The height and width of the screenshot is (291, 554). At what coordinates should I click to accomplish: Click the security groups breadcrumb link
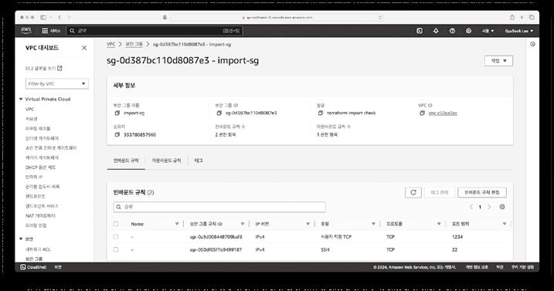pyautogui.click(x=134, y=44)
